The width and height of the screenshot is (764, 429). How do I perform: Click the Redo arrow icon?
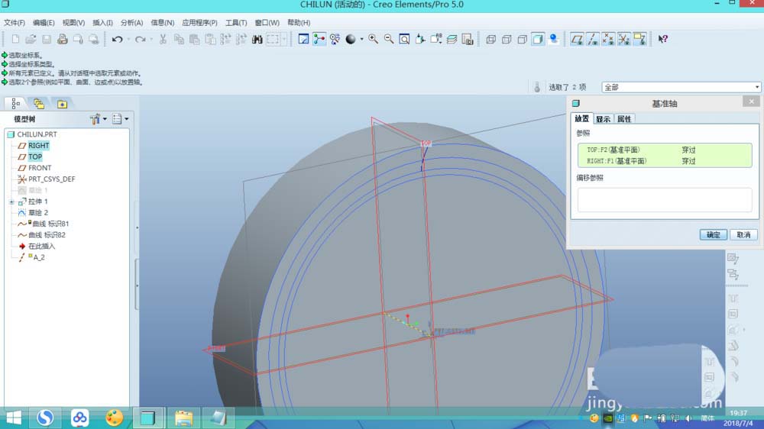141,39
